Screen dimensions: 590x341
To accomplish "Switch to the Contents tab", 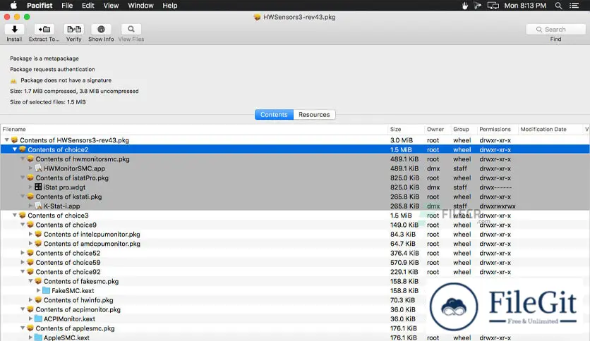I will [x=274, y=115].
